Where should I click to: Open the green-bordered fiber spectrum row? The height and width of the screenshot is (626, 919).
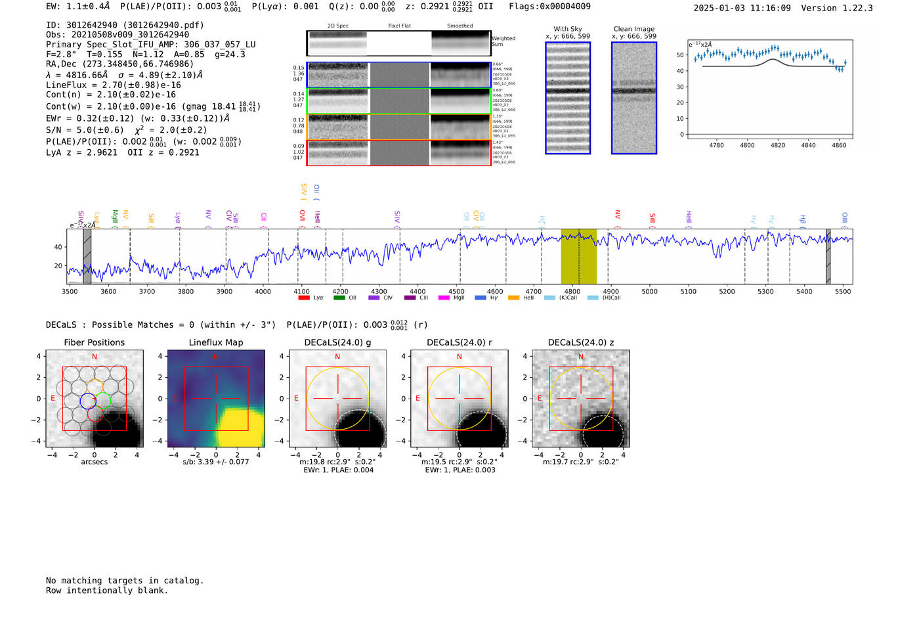[x=398, y=101]
